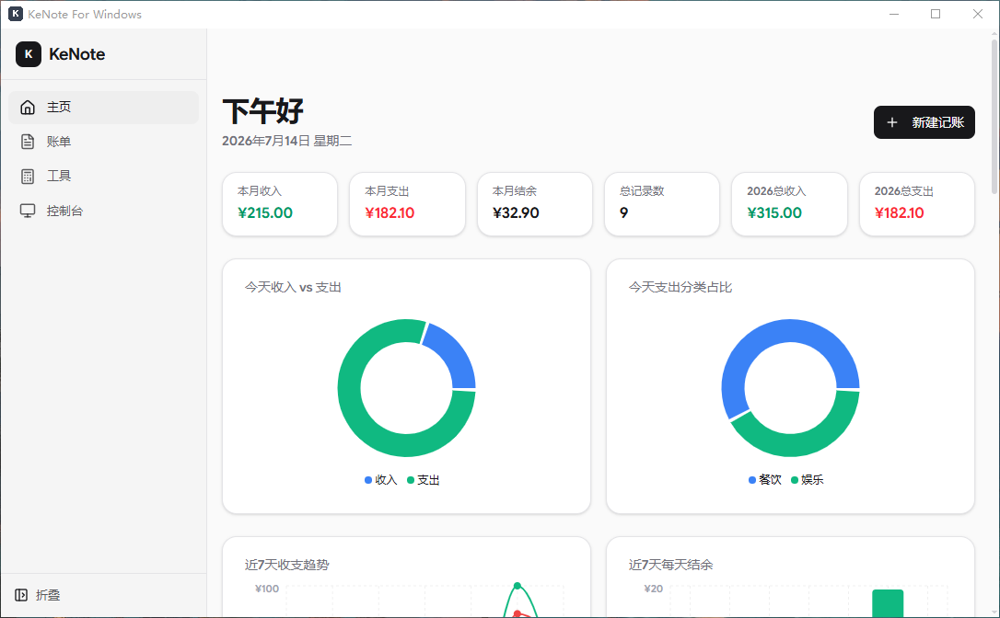Click the vertical scrollbar thumb
Viewport: 1000px width, 618px height.
pos(994,116)
